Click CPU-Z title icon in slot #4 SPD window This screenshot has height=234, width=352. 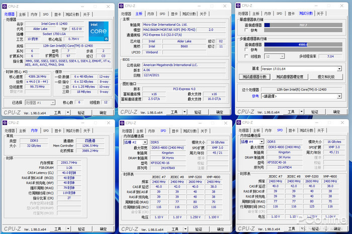pyautogui.click(x=239, y=123)
